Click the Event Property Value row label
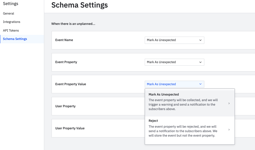Screen dimensions: 255x150 point(71,84)
